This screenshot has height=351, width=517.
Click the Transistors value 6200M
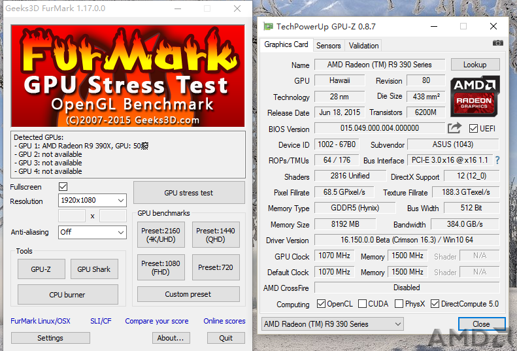pyautogui.click(x=426, y=112)
